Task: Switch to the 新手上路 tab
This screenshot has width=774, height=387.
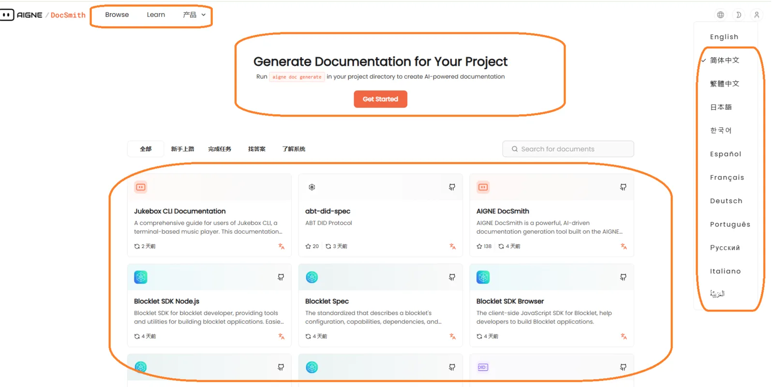Action: (x=182, y=149)
